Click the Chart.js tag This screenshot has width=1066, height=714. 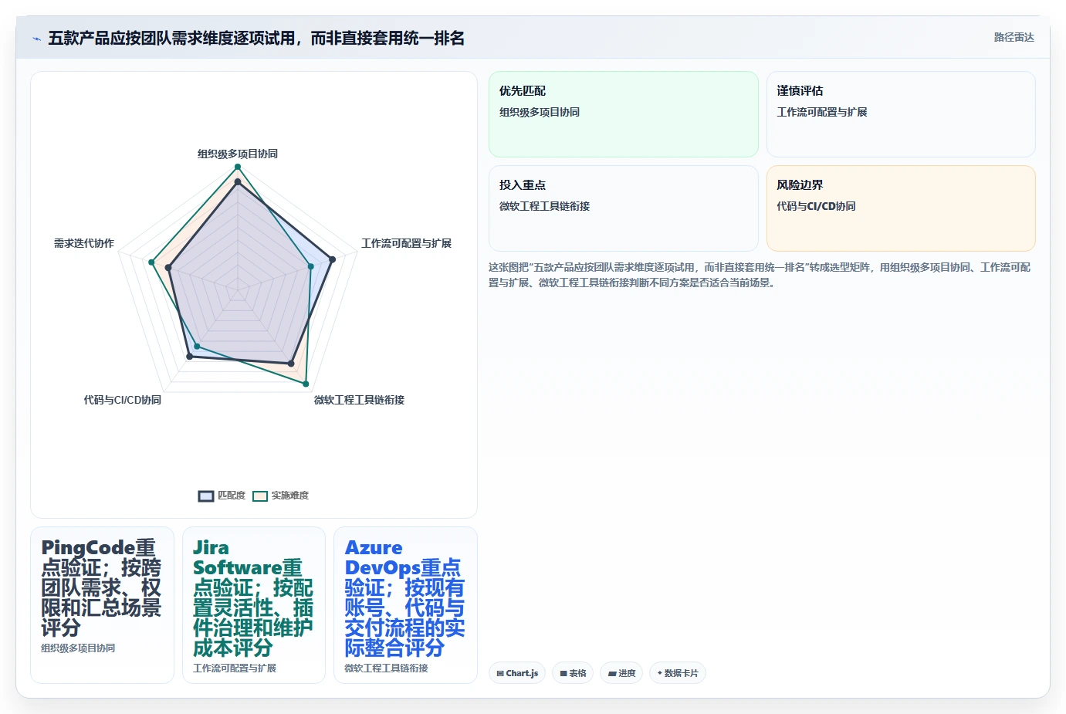517,673
